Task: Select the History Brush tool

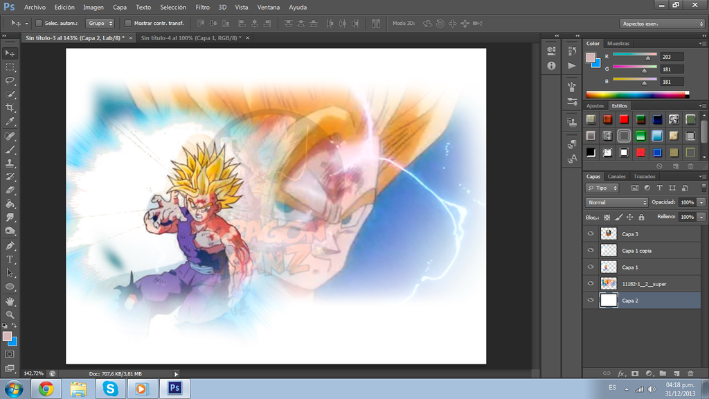Action: pyautogui.click(x=10, y=177)
